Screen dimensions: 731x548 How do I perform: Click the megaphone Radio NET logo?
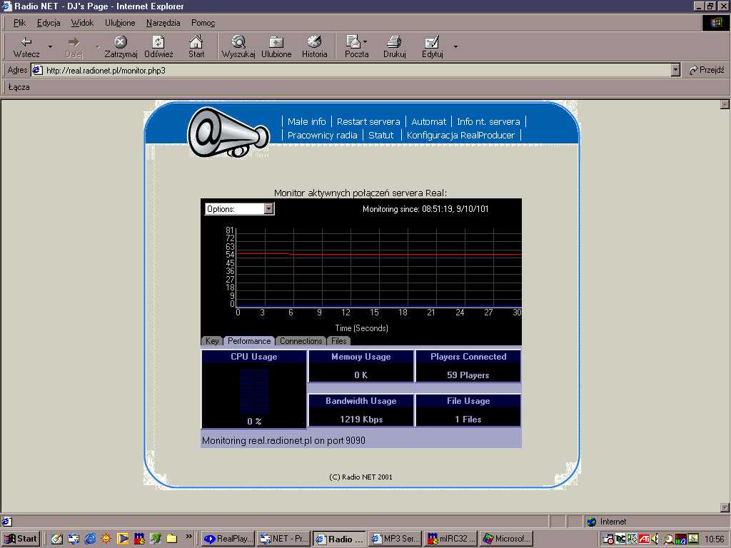point(228,132)
